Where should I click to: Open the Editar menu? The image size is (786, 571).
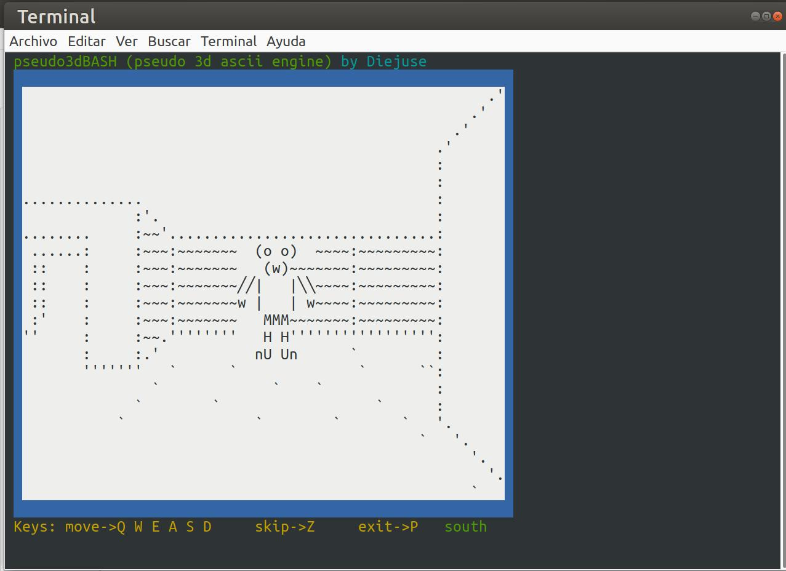pos(86,41)
